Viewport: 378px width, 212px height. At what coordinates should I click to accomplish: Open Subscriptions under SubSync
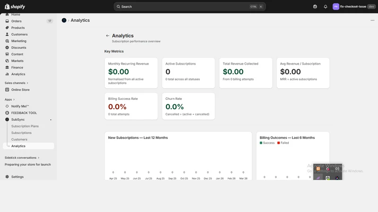[x=21, y=133]
